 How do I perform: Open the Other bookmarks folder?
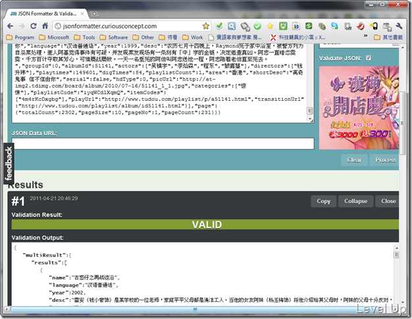click(x=143, y=38)
